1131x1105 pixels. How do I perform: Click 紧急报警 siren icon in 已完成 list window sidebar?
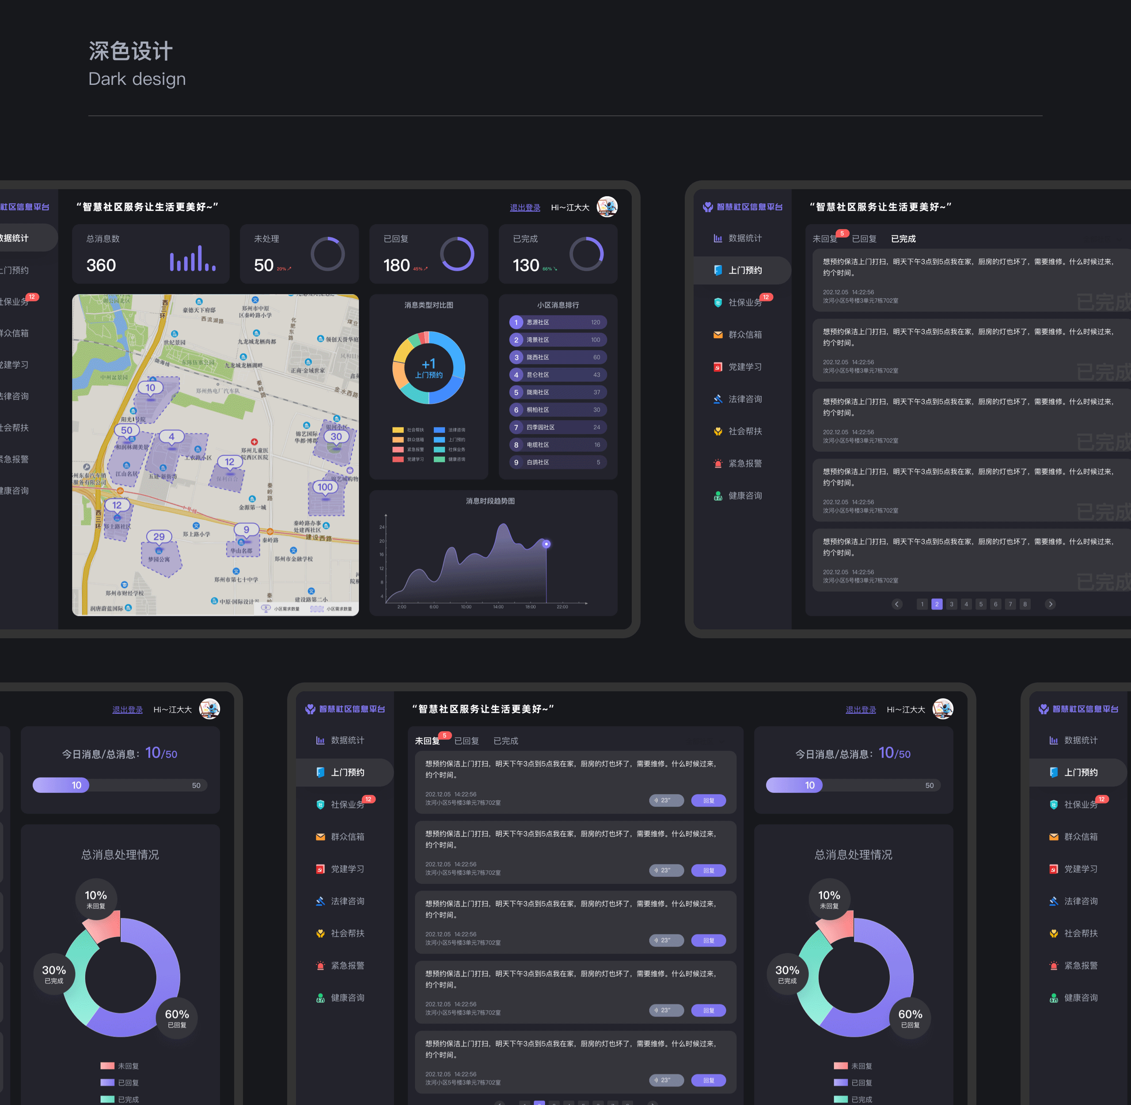[717, 464]
